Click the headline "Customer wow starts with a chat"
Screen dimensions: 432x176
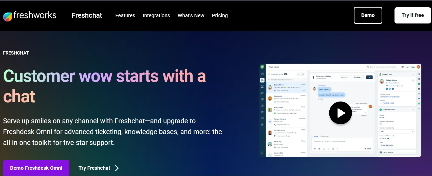coord(104,86)
